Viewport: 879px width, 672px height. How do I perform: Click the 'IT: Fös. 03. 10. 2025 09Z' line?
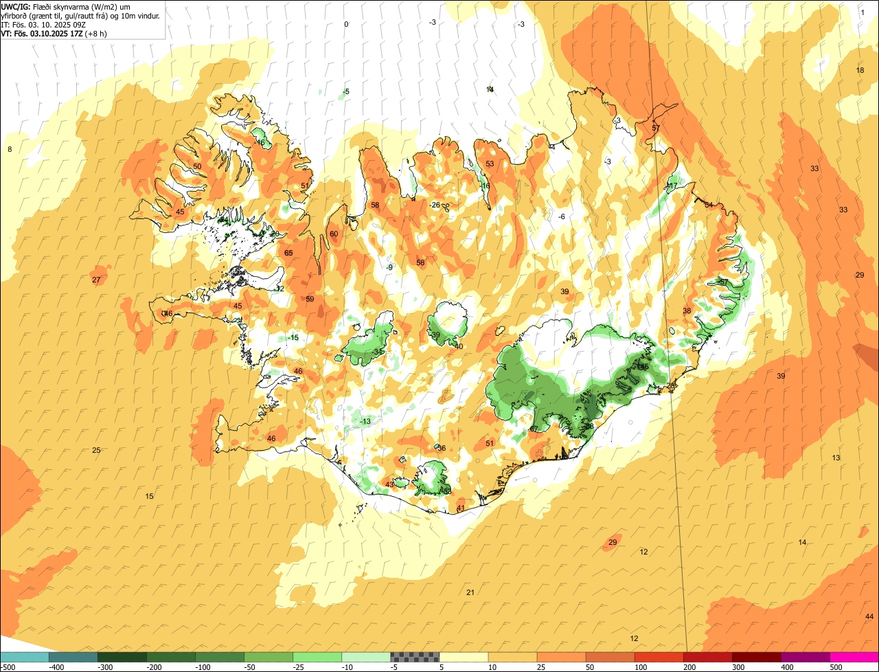point(43,24)
